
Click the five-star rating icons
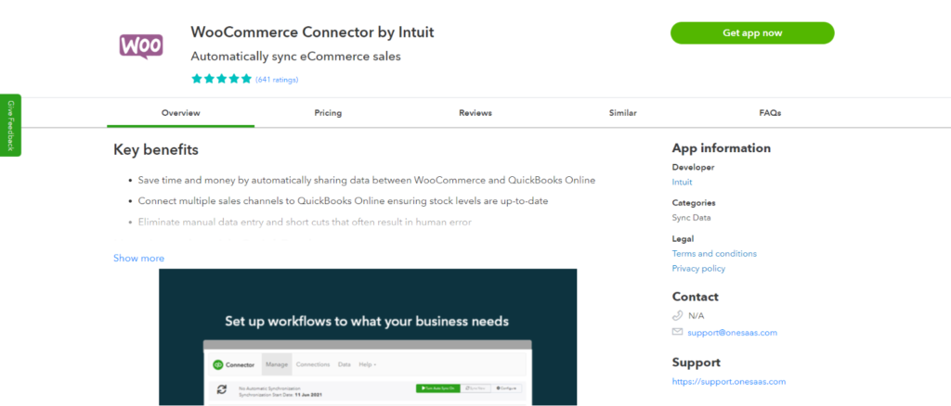pos(221,79)
